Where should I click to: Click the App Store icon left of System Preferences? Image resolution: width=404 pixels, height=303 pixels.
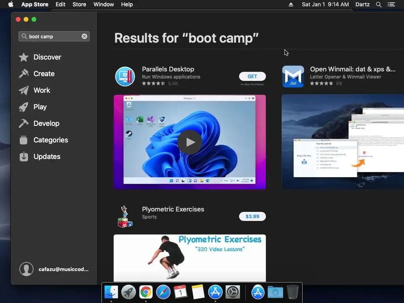pyautogui.click(x=215, y=292)
